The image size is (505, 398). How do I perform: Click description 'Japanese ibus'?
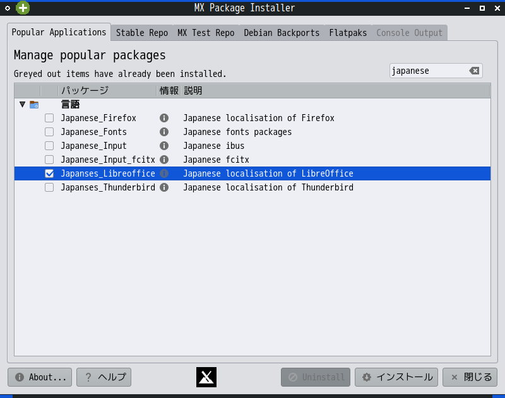coord(214,146)
